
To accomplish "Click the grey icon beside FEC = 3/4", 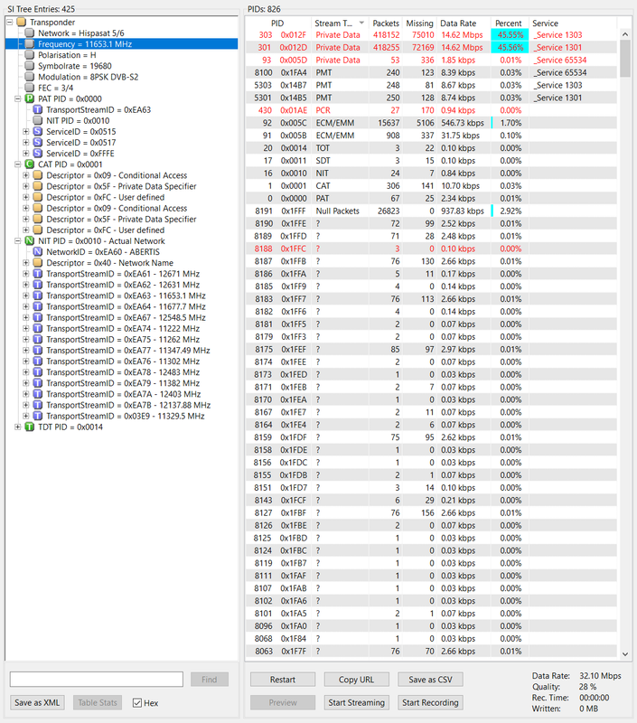I will [x=30, y=88].
